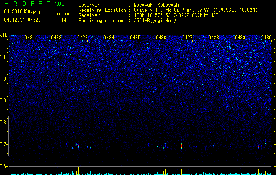Image resolution: width=276 pixels, height=175 pixels.
Task: Click the meteor count 14
Action: [x=64, y=20]
